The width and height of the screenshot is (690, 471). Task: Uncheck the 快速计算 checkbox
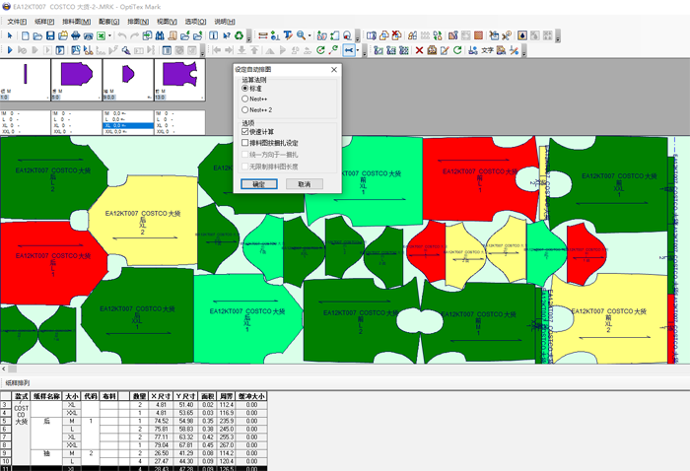(245, 131)
